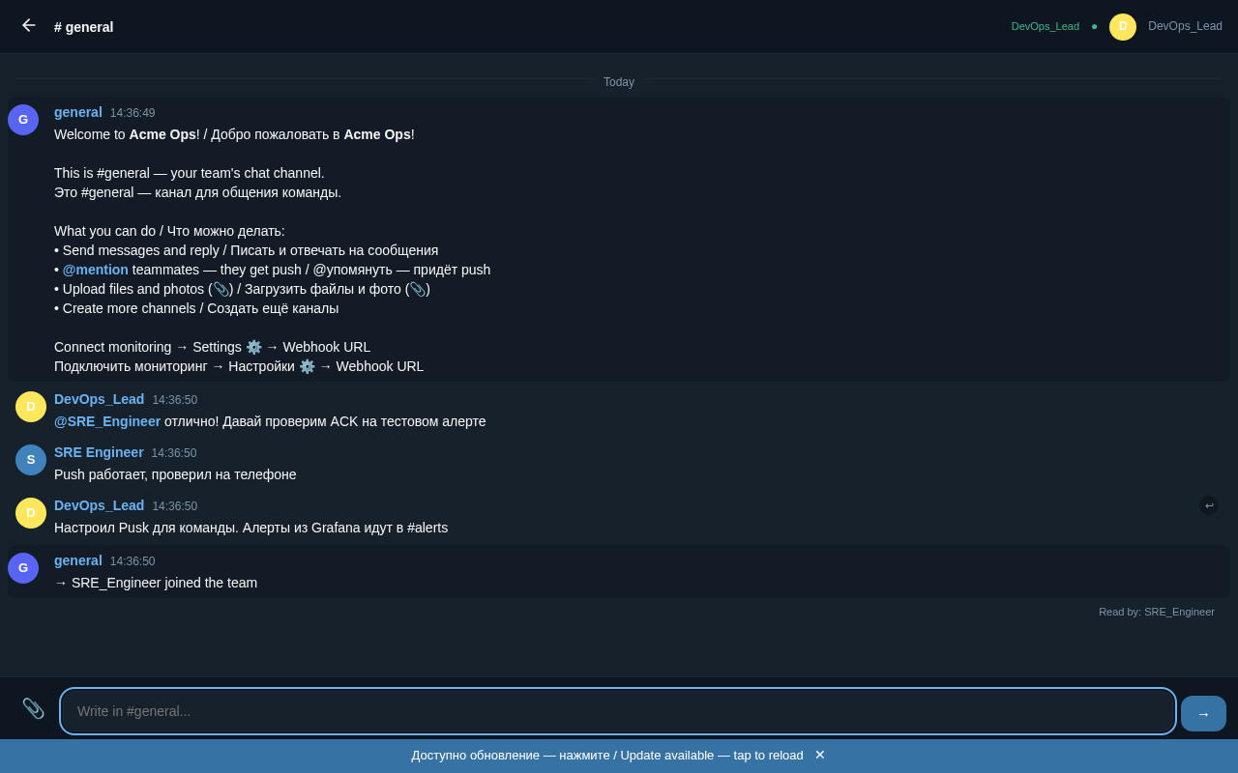The image size is (1238, 773).
Task: Click SRE Engineer avatar icon
Action: (x=31, y=460)
